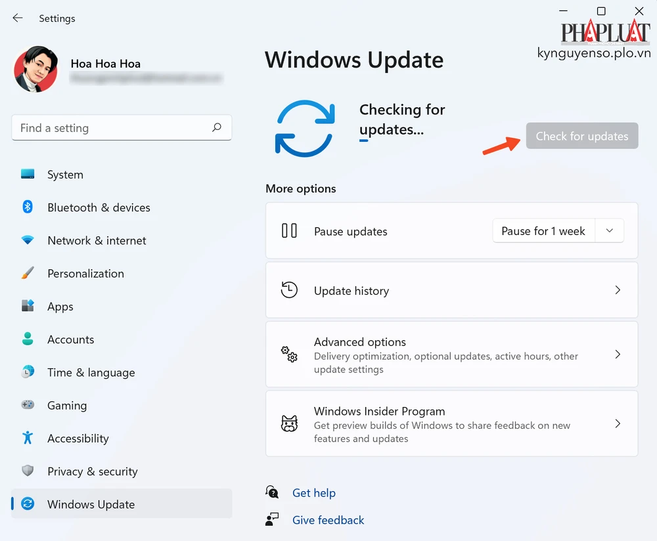The height and width of the screenshot is (541, 657).
Task: Click the back arrow in Settings header
Action: click(x=18, y=18)
